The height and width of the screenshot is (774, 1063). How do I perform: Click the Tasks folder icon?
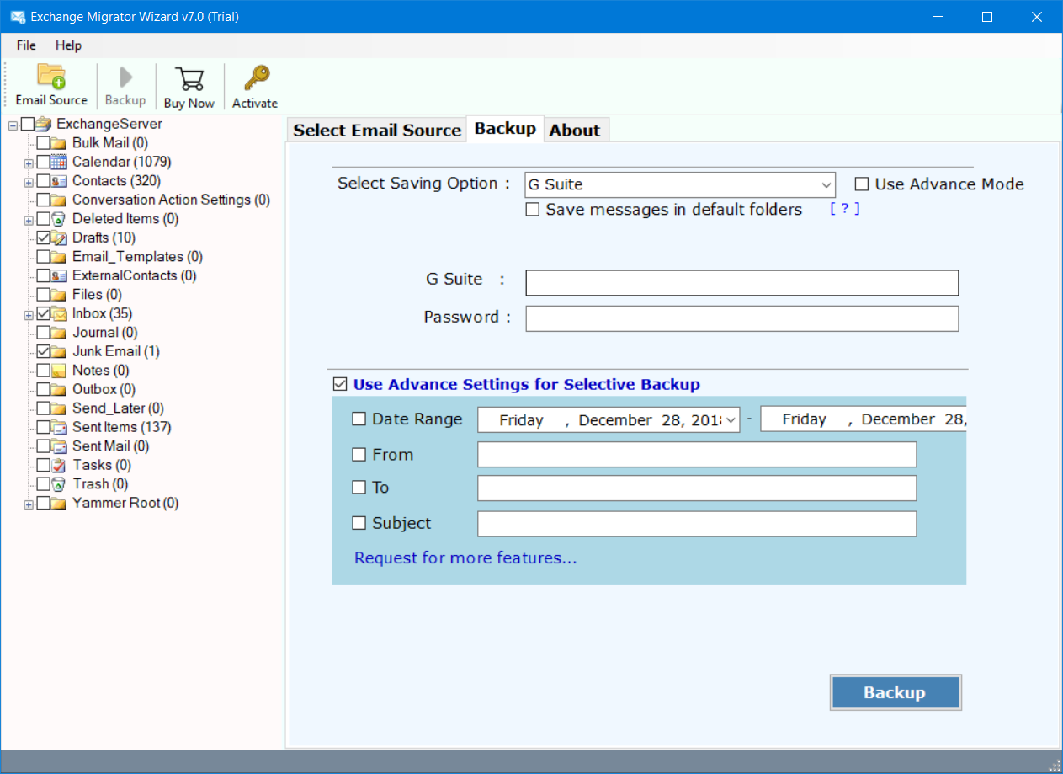coord(59,465)
